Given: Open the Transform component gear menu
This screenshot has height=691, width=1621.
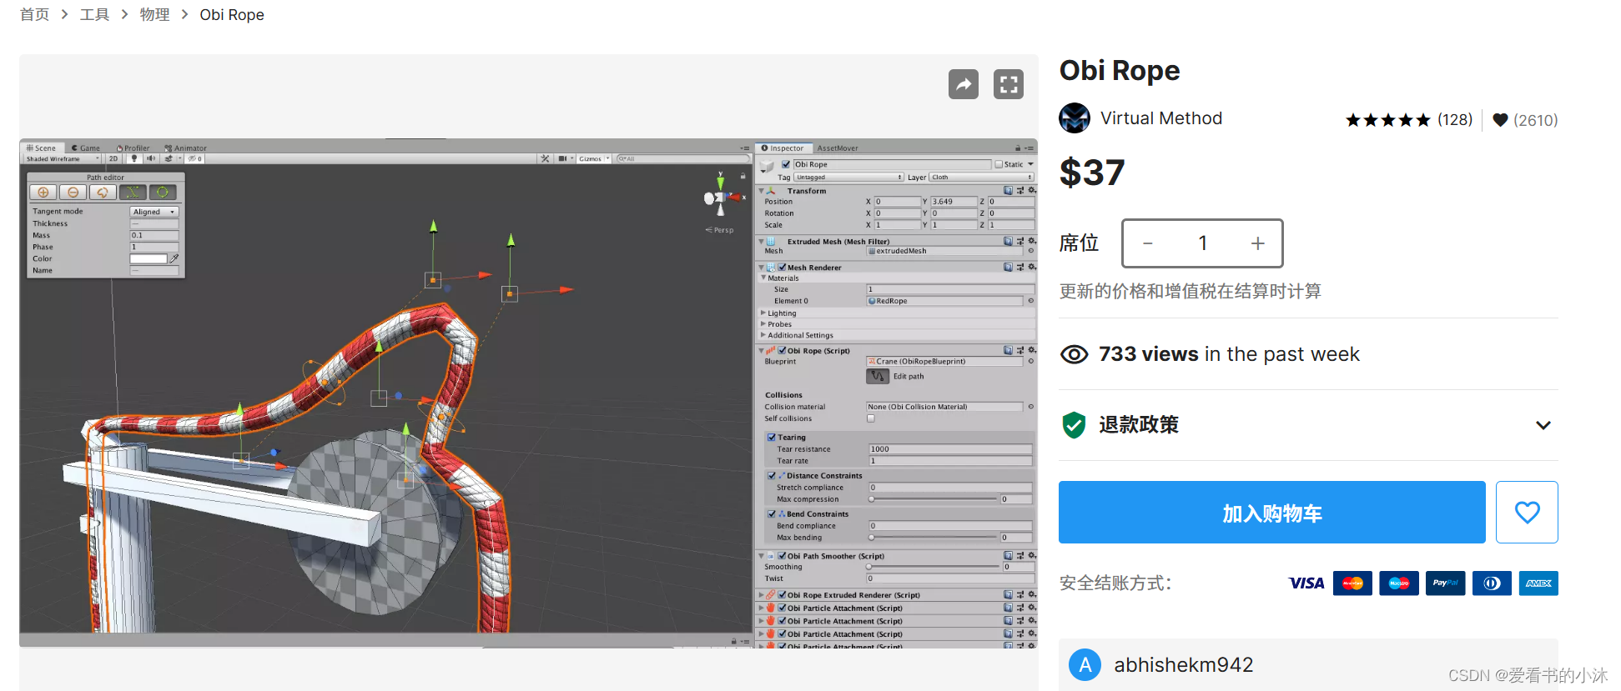Looking at the screenshot, I should click(x=1032, y=191).
